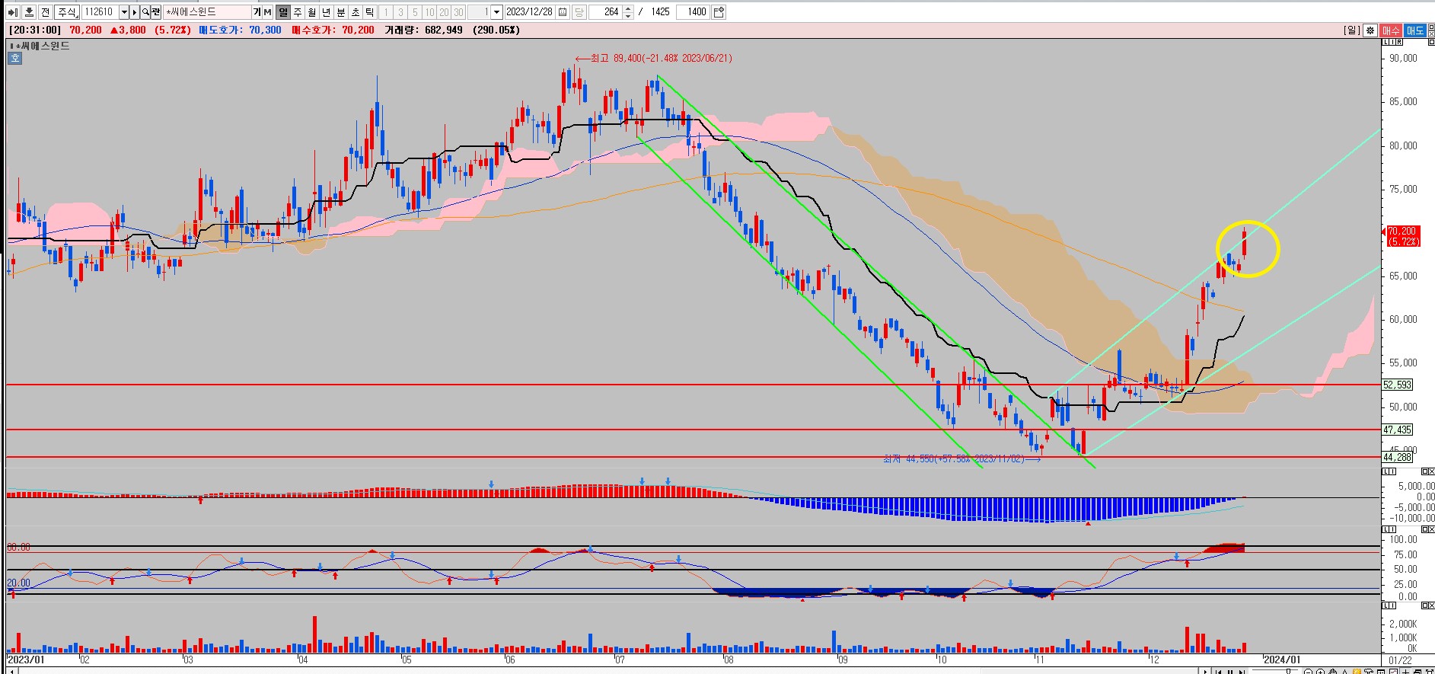Select the daily '일' chart period
Screen dimensions: 1435x674
pyautogui.click(x=283, y=12)
